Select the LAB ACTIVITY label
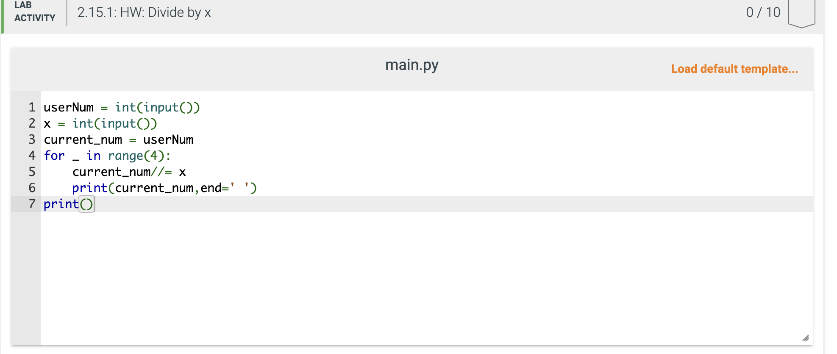837x354 pixels. [33, 11]
